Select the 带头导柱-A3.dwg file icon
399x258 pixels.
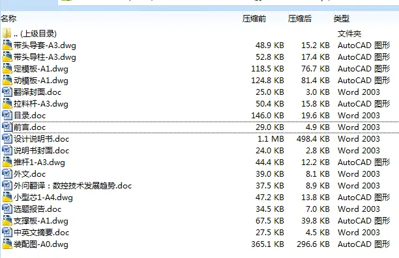tap(7, 57)
